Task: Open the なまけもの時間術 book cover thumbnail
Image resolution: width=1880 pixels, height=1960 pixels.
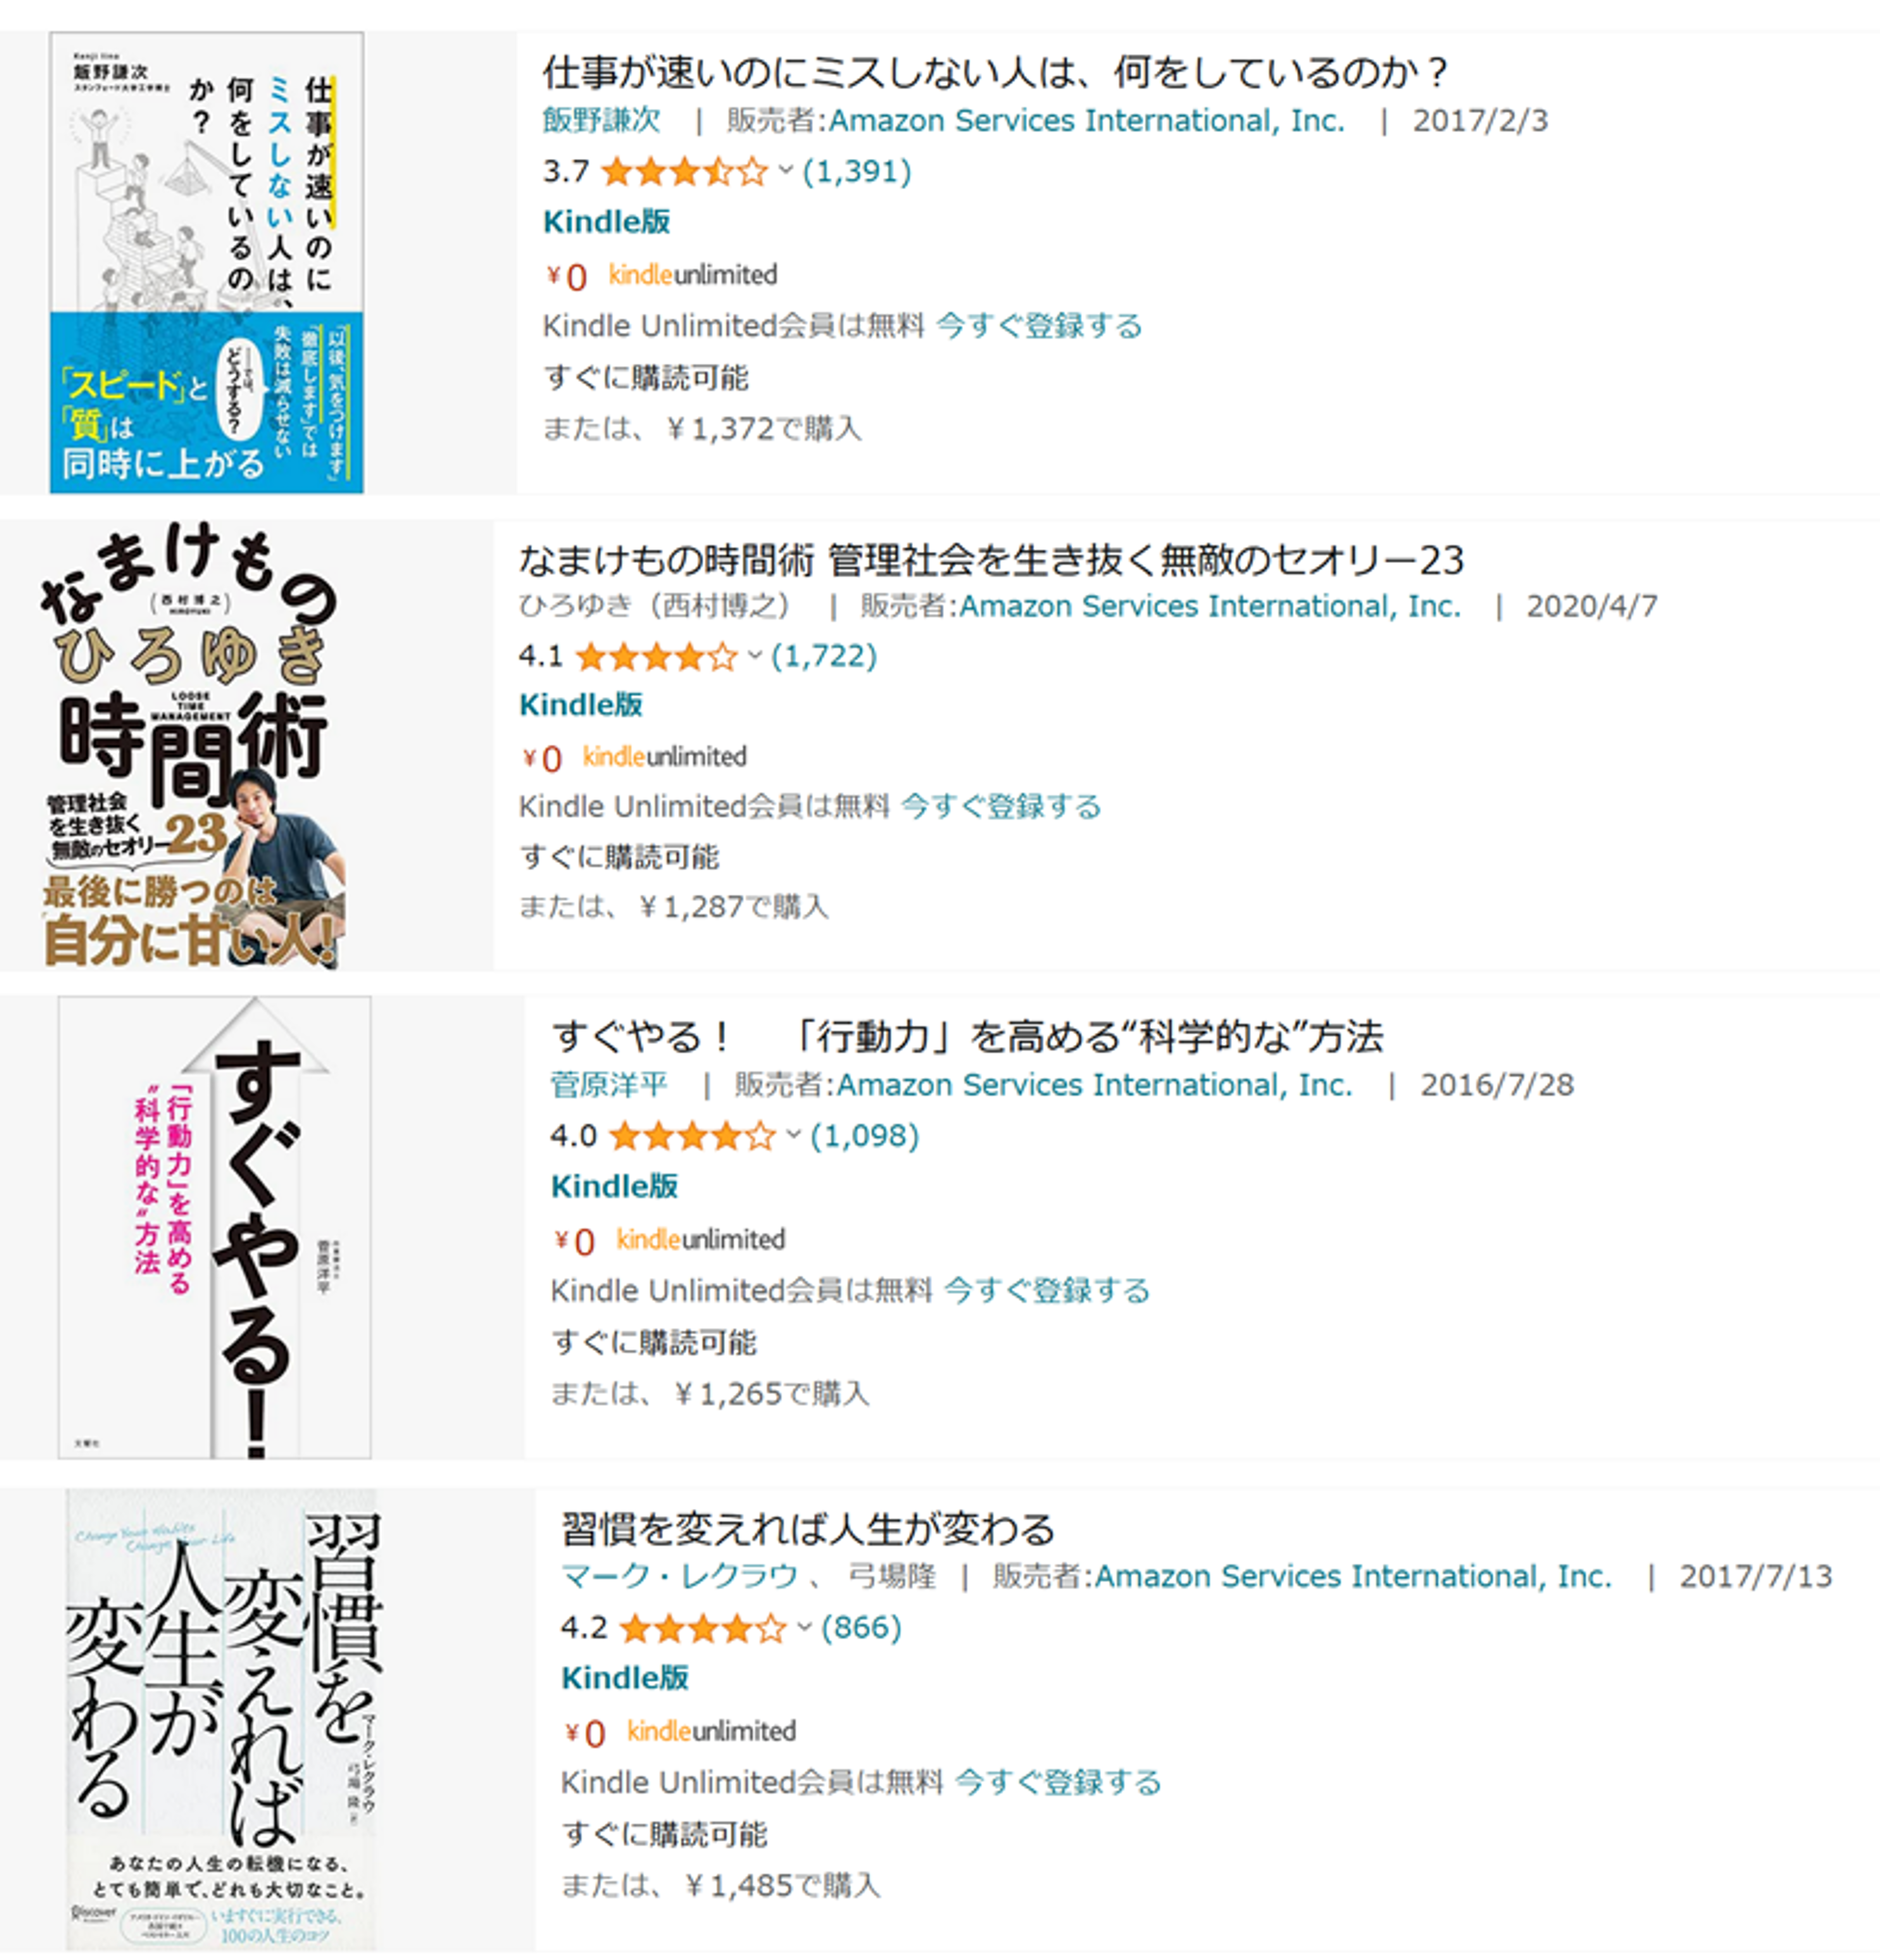Action: [190, 745]
